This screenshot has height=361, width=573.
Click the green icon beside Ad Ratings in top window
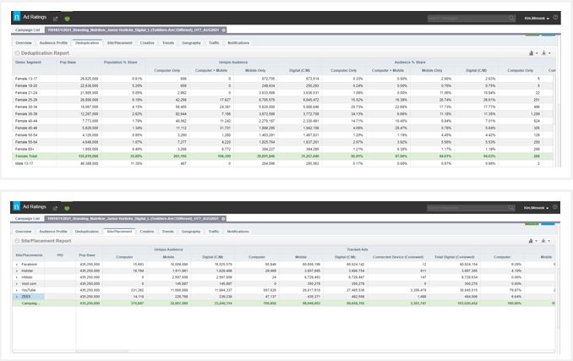click(67, 18)
